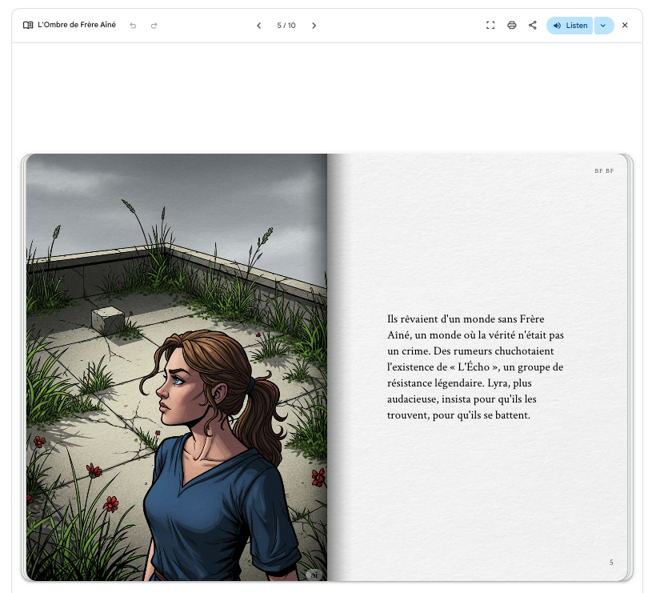This screenshot has height=593, width=648.
Task: Enter fullscreen mode
Action: tap(490, 26)
